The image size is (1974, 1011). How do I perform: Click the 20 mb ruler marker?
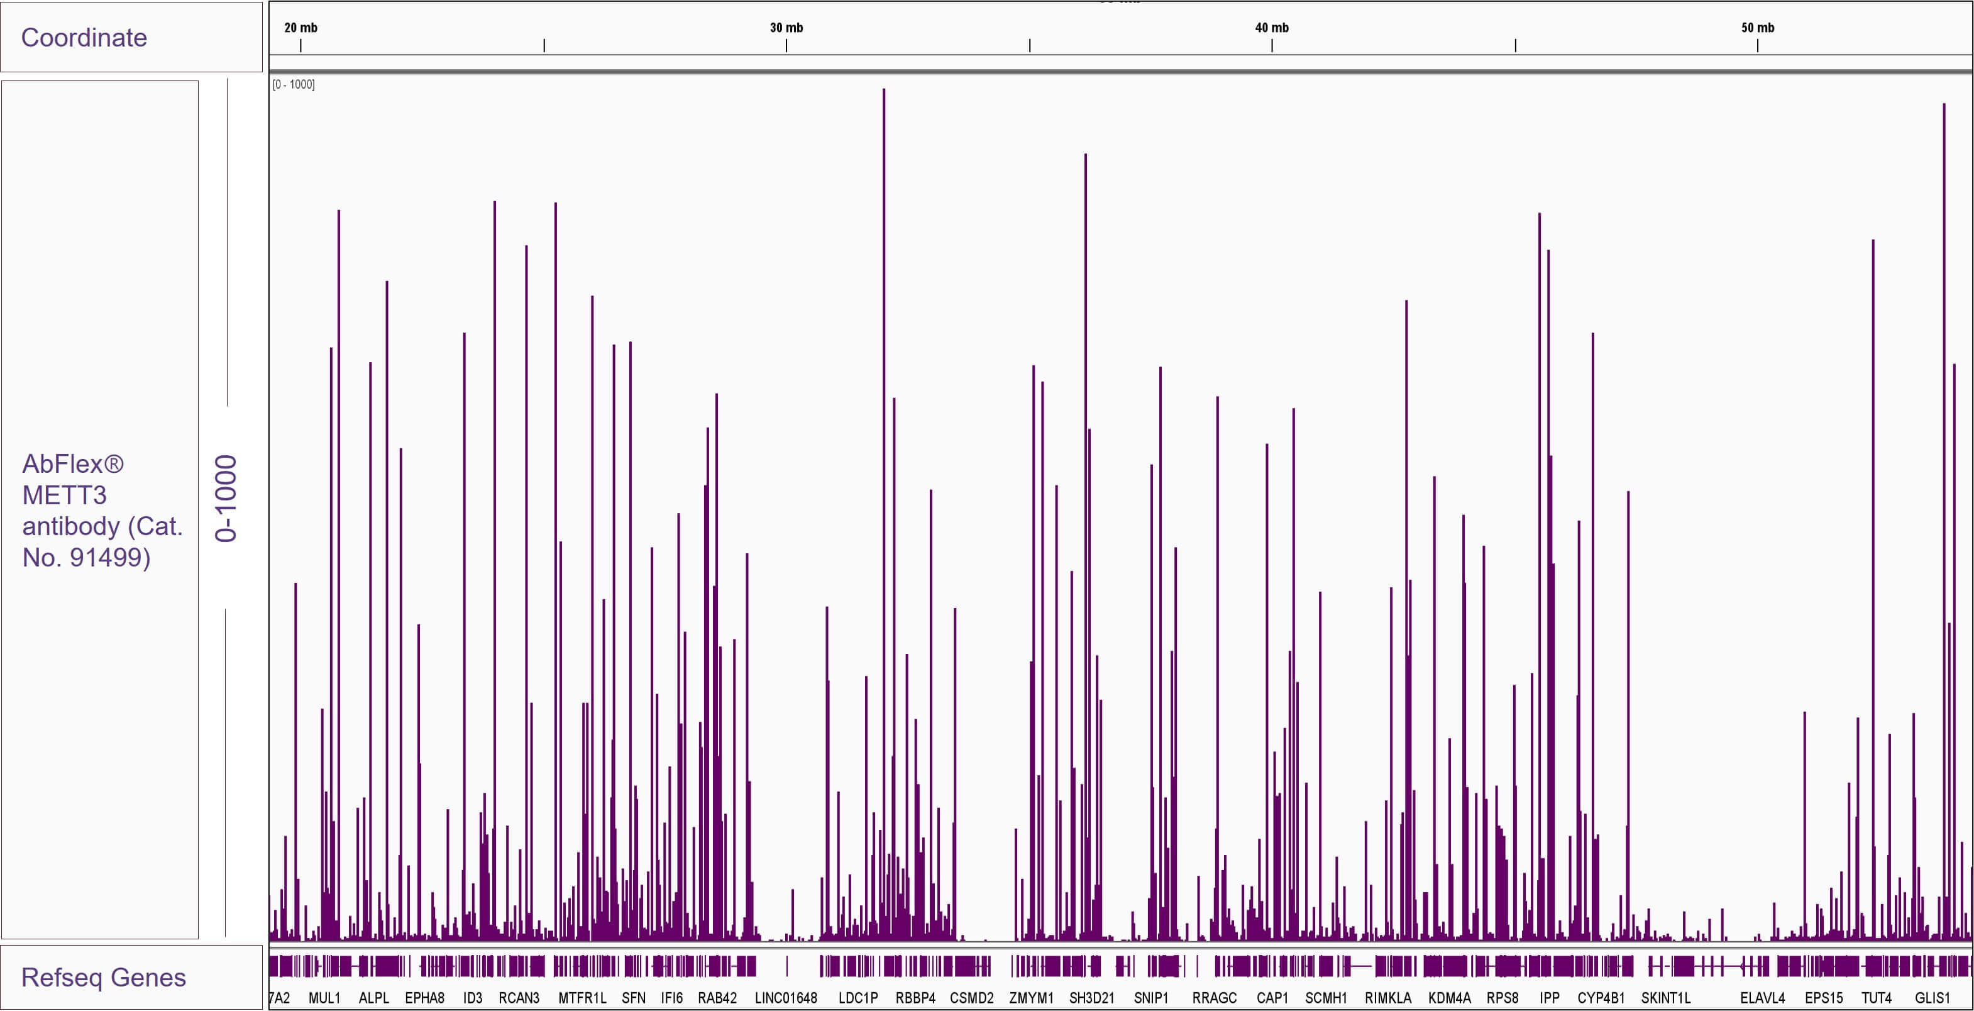(301, 28)
